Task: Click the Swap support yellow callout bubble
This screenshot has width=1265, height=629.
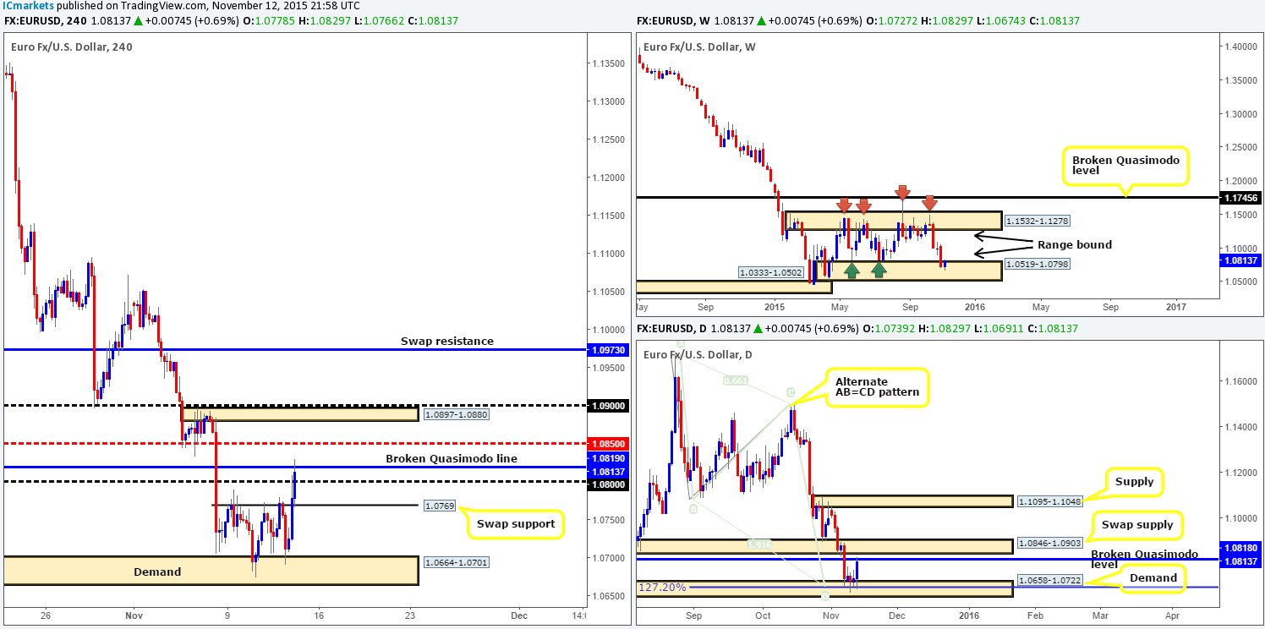Action: pyautogui.click(x=514, y=524)
